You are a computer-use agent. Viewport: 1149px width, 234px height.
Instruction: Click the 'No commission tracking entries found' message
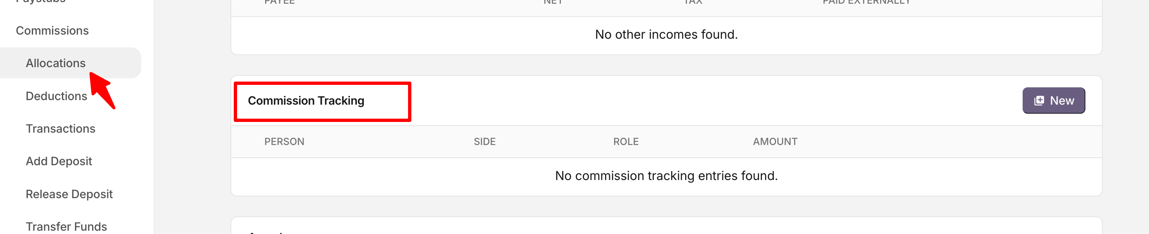click(x=666, y=176)
